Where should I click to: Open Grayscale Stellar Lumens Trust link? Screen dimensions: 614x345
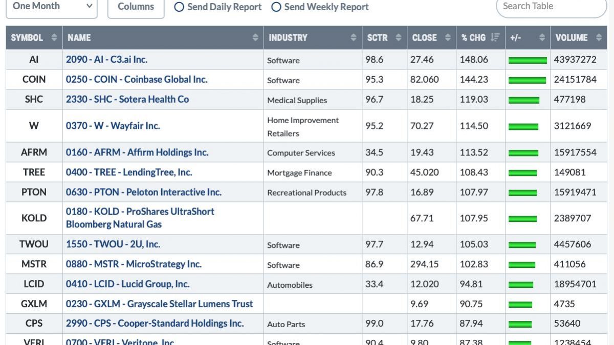160,304
